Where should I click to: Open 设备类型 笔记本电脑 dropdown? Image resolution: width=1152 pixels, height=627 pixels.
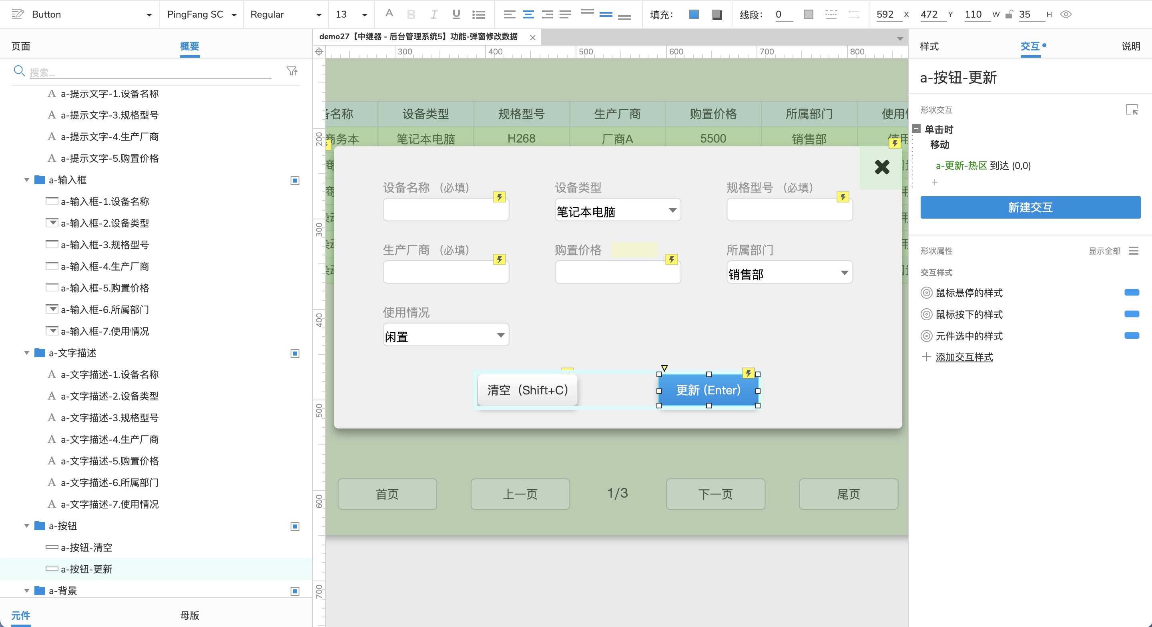[x=618, y=210]
